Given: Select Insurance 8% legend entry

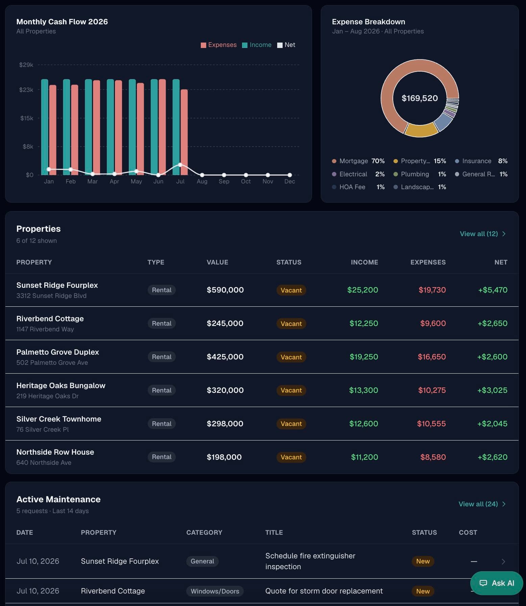Looking at the screenshot, I should click(x=481, y=161).
